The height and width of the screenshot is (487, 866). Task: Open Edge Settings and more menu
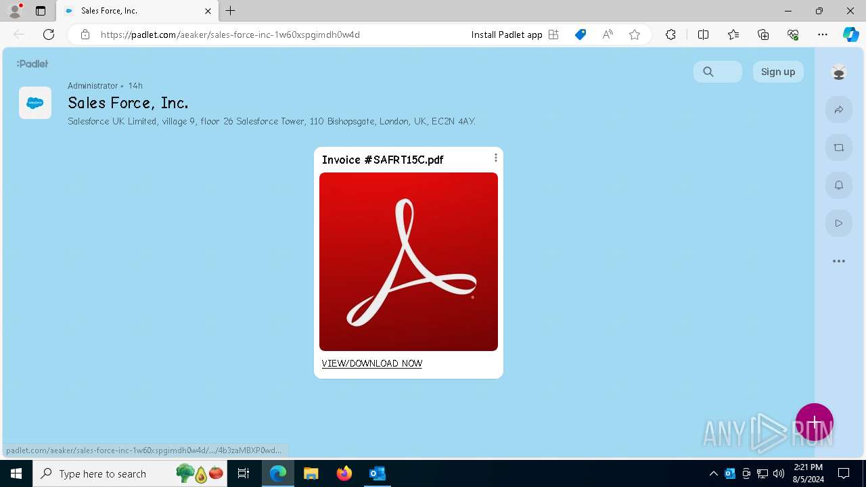click(x=823, y=34)
